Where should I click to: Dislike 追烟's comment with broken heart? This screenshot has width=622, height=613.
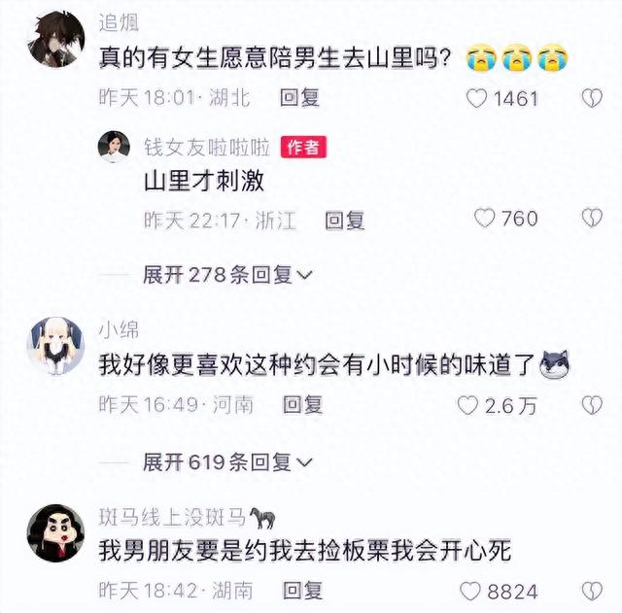tap(592, 98)
